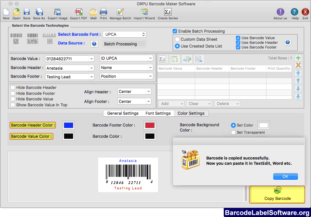
Task: Expand the Barcode Footer combo box
Action: pyautogui.click(x=91, y=77)
